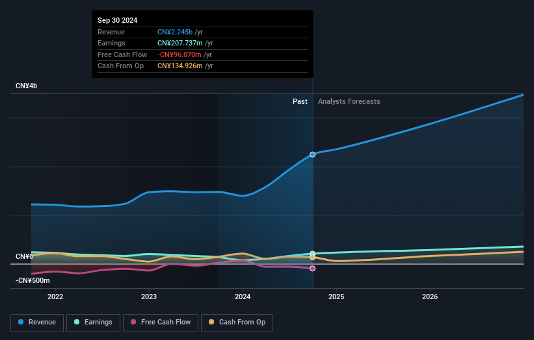Viewport: 534px width, 340px height.
Task: Toggle the Earnings legend series
Action: coord(93,322)
